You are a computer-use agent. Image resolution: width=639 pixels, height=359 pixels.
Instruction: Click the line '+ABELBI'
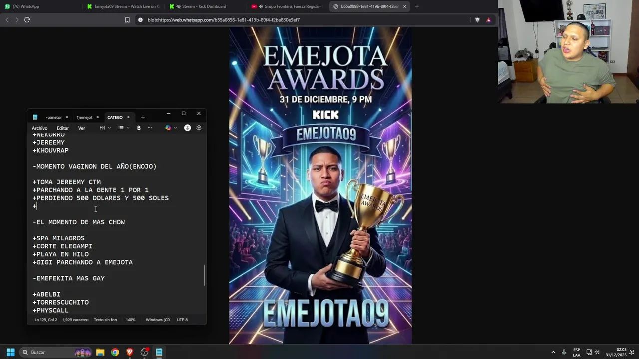pyautogui.click(x=47, y=294)
